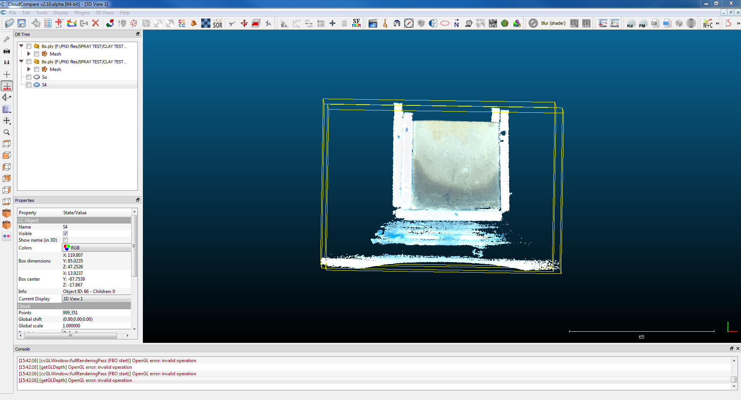
Task: Toggle checkbox of second Bo.ply entry
Action: click(x=29, y=61)
